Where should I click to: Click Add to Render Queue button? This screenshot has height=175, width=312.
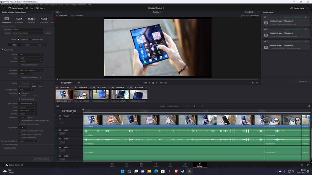coord(41,159)
